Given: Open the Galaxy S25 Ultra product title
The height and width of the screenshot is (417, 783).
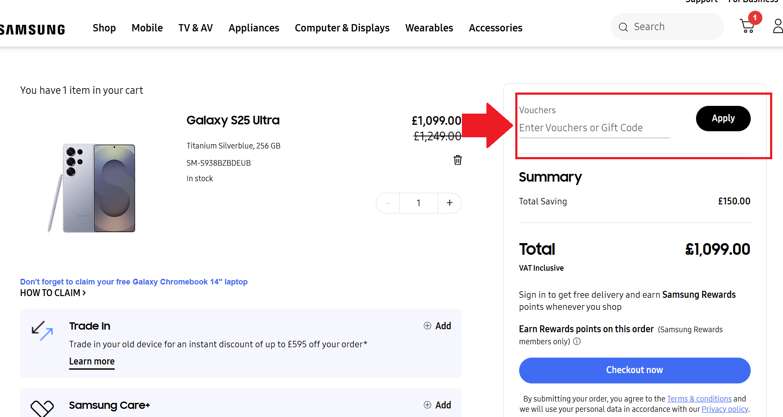Looking at the screenshot, I should (x=233, y=120).
